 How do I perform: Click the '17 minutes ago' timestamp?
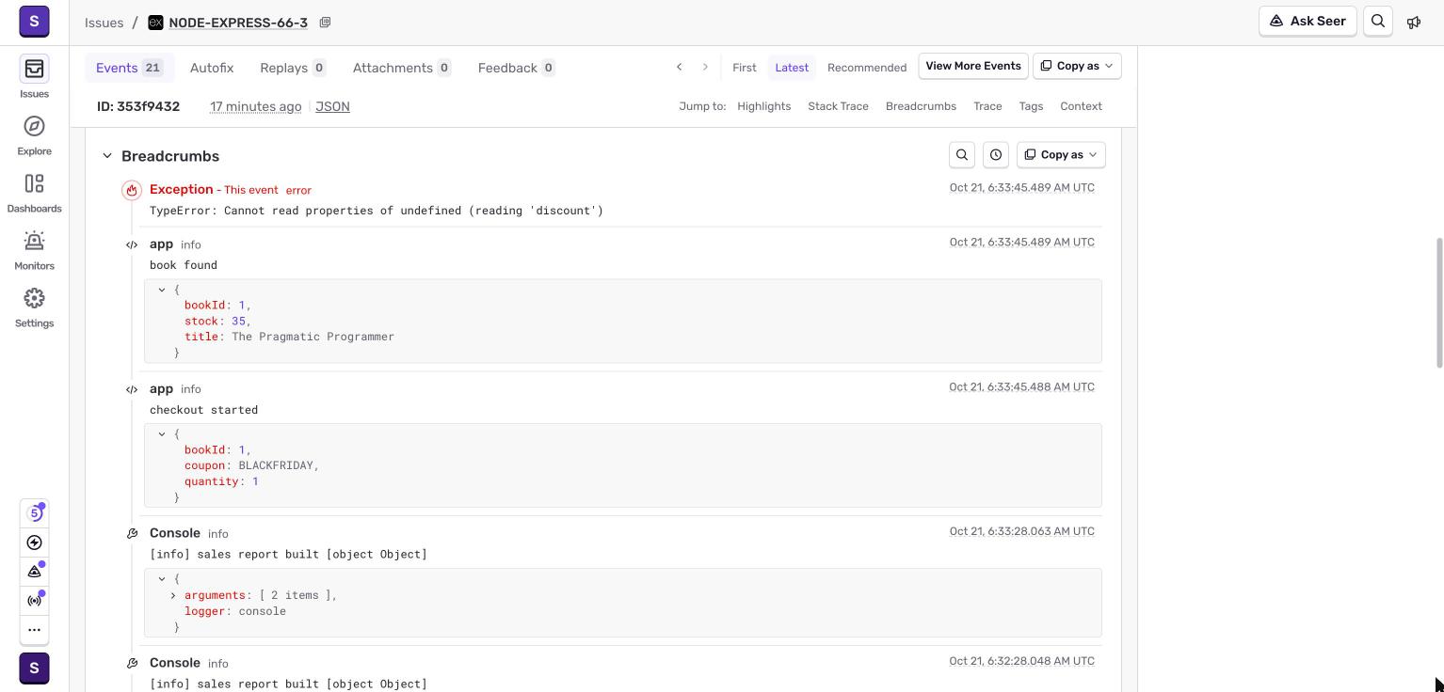tap(256, 106)
